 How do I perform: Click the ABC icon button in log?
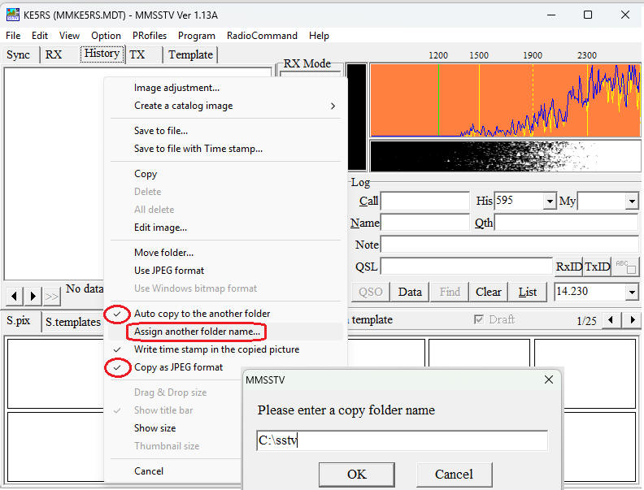625,267
